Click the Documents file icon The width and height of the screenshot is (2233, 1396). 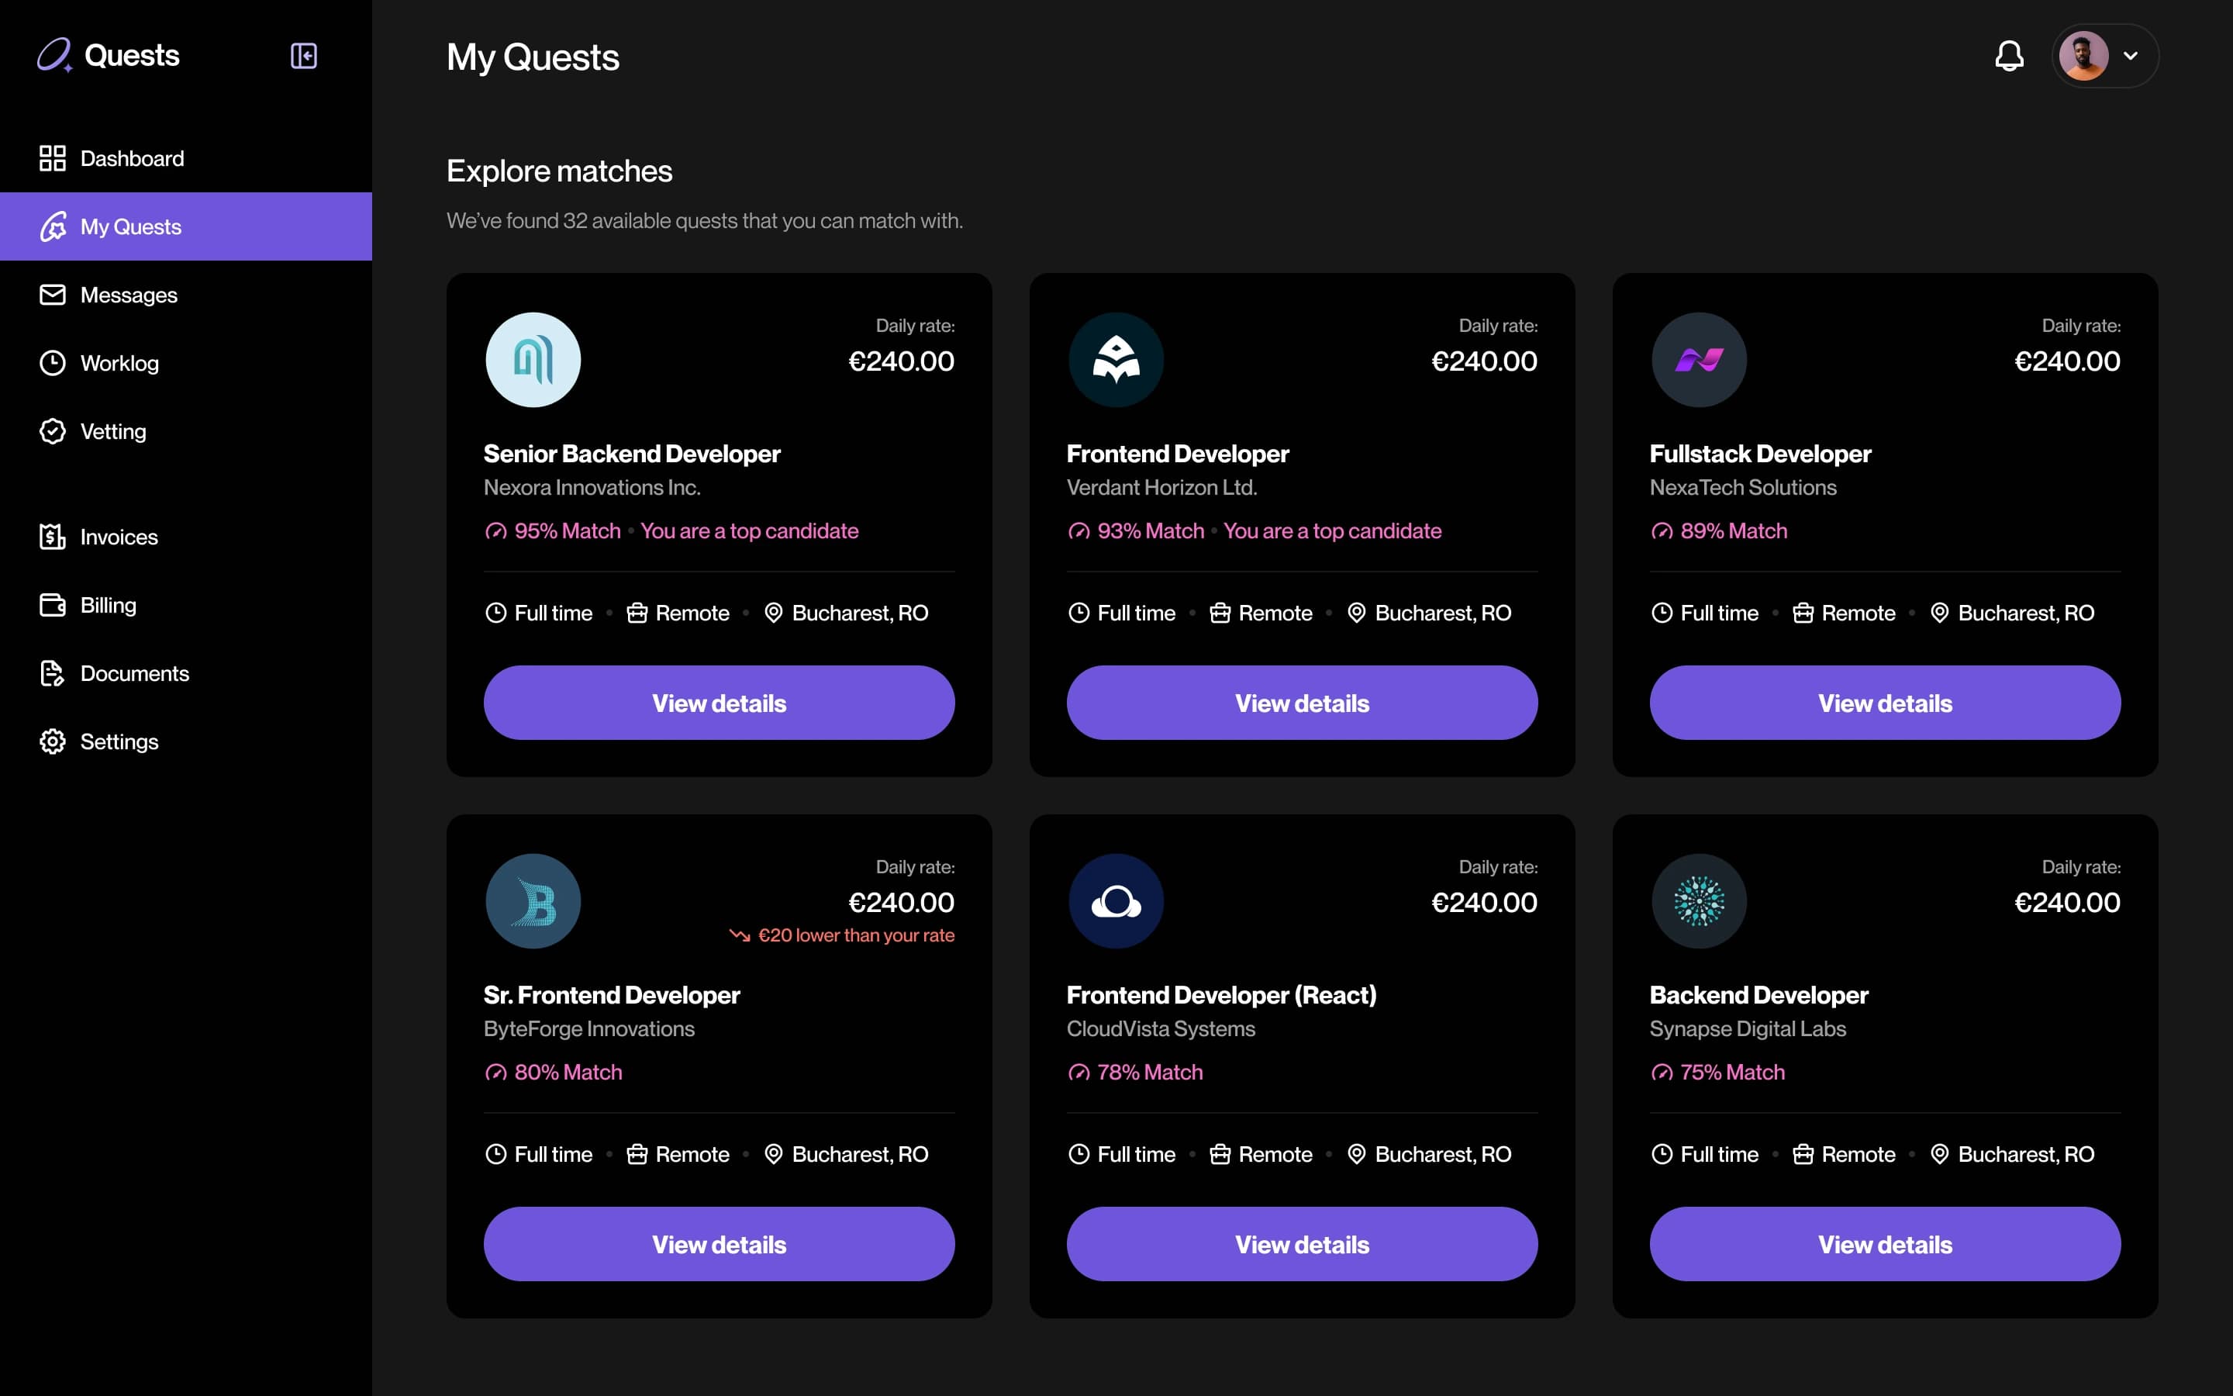point(53,673)
